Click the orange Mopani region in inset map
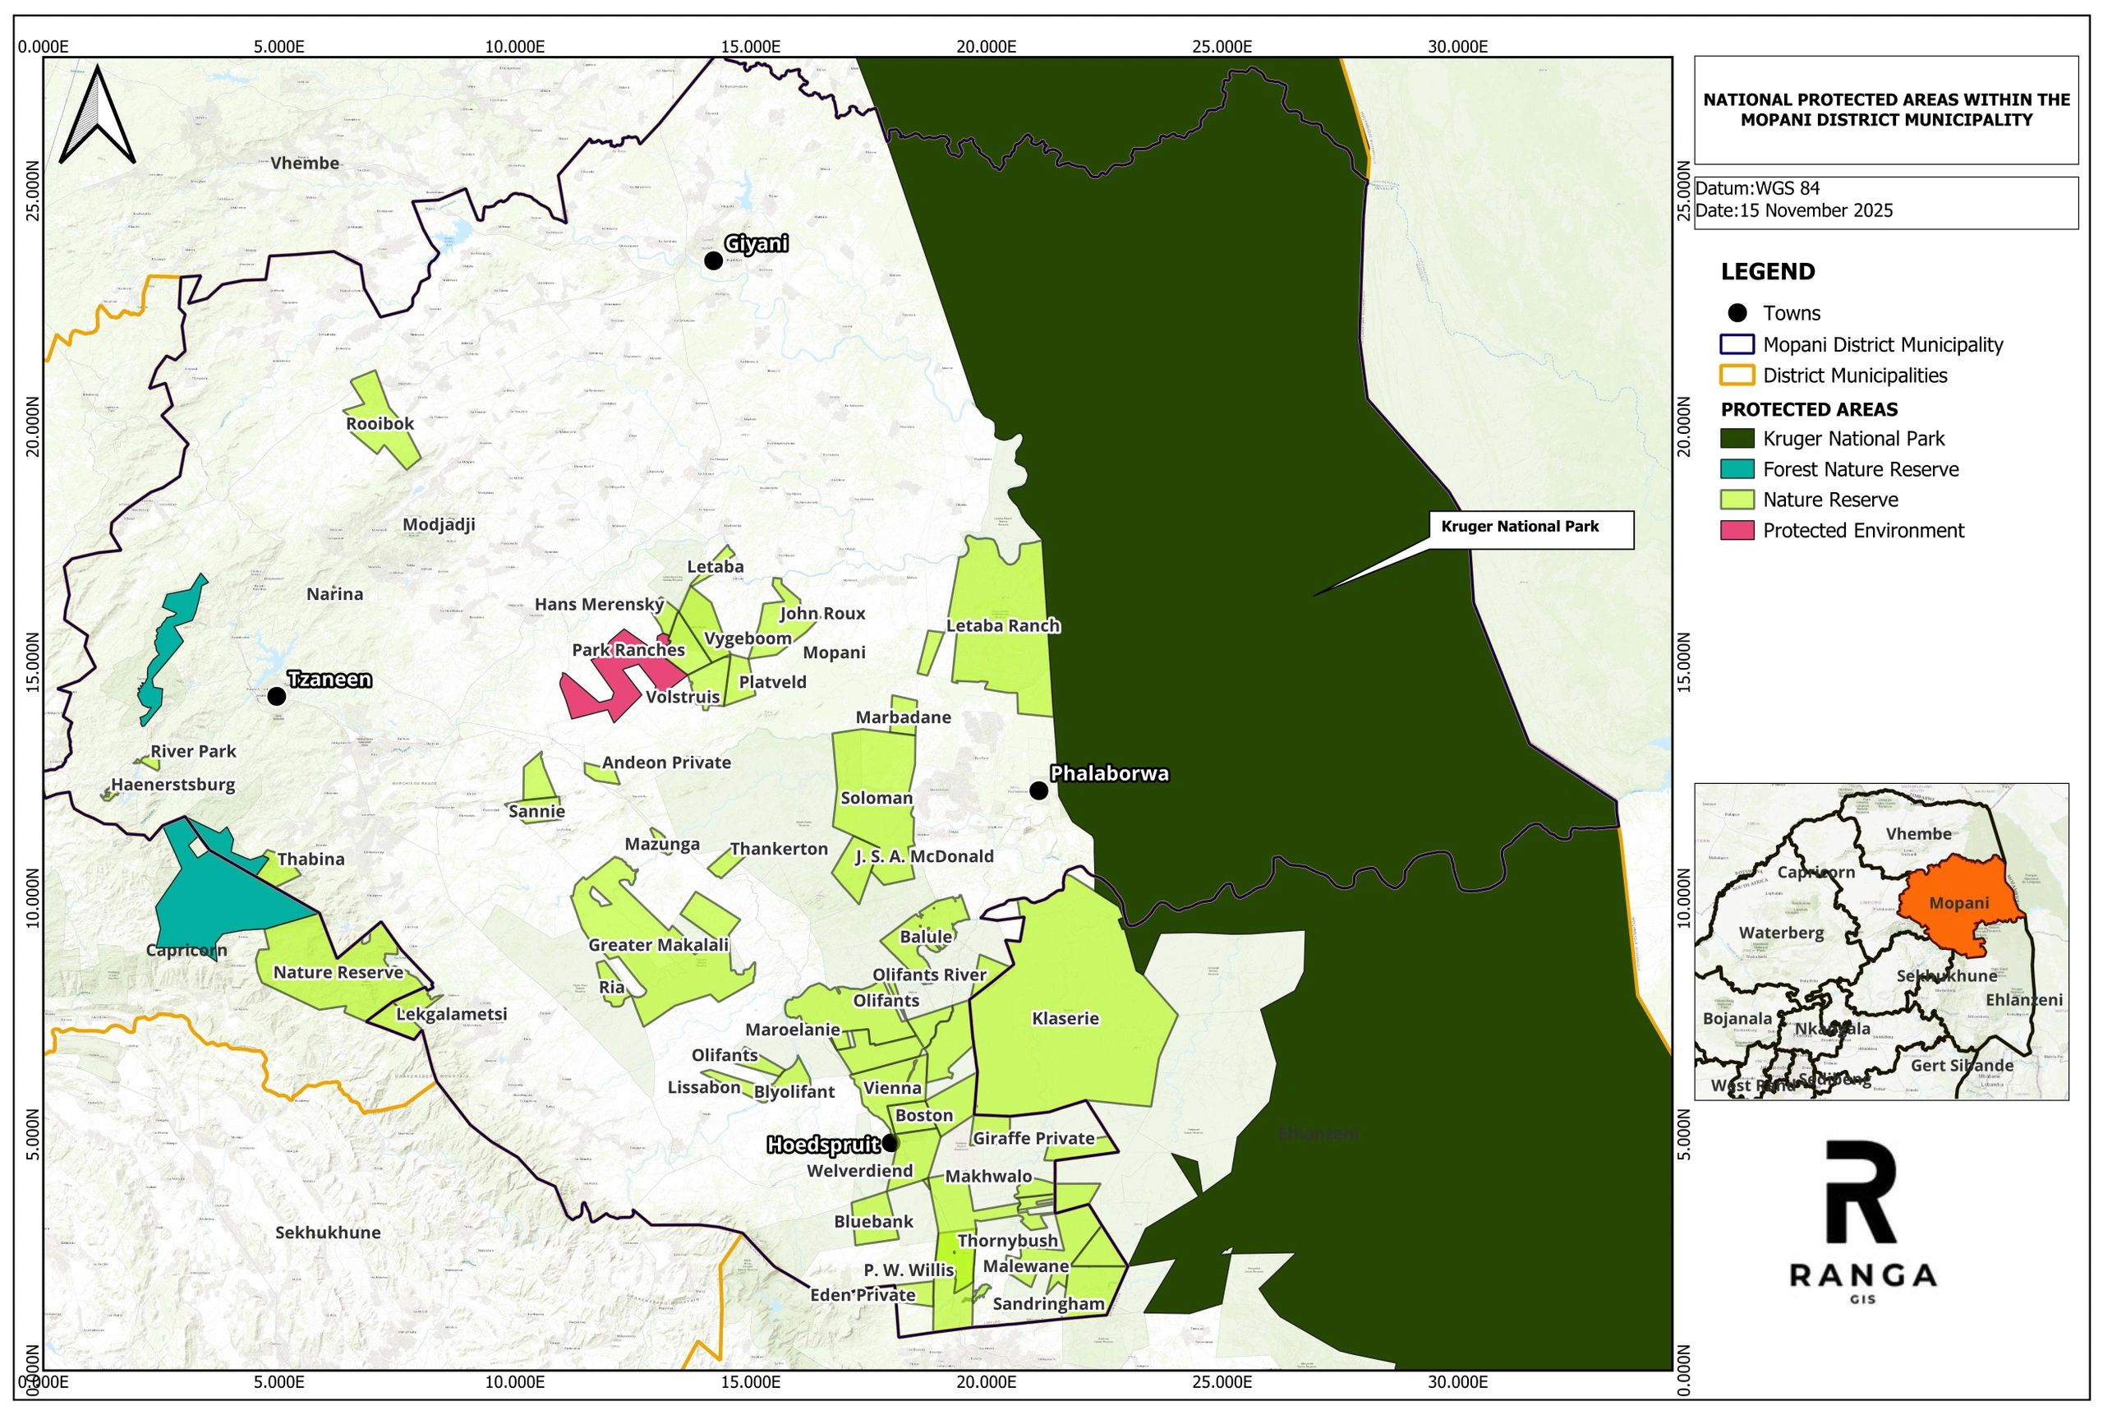 (1958, 904)
